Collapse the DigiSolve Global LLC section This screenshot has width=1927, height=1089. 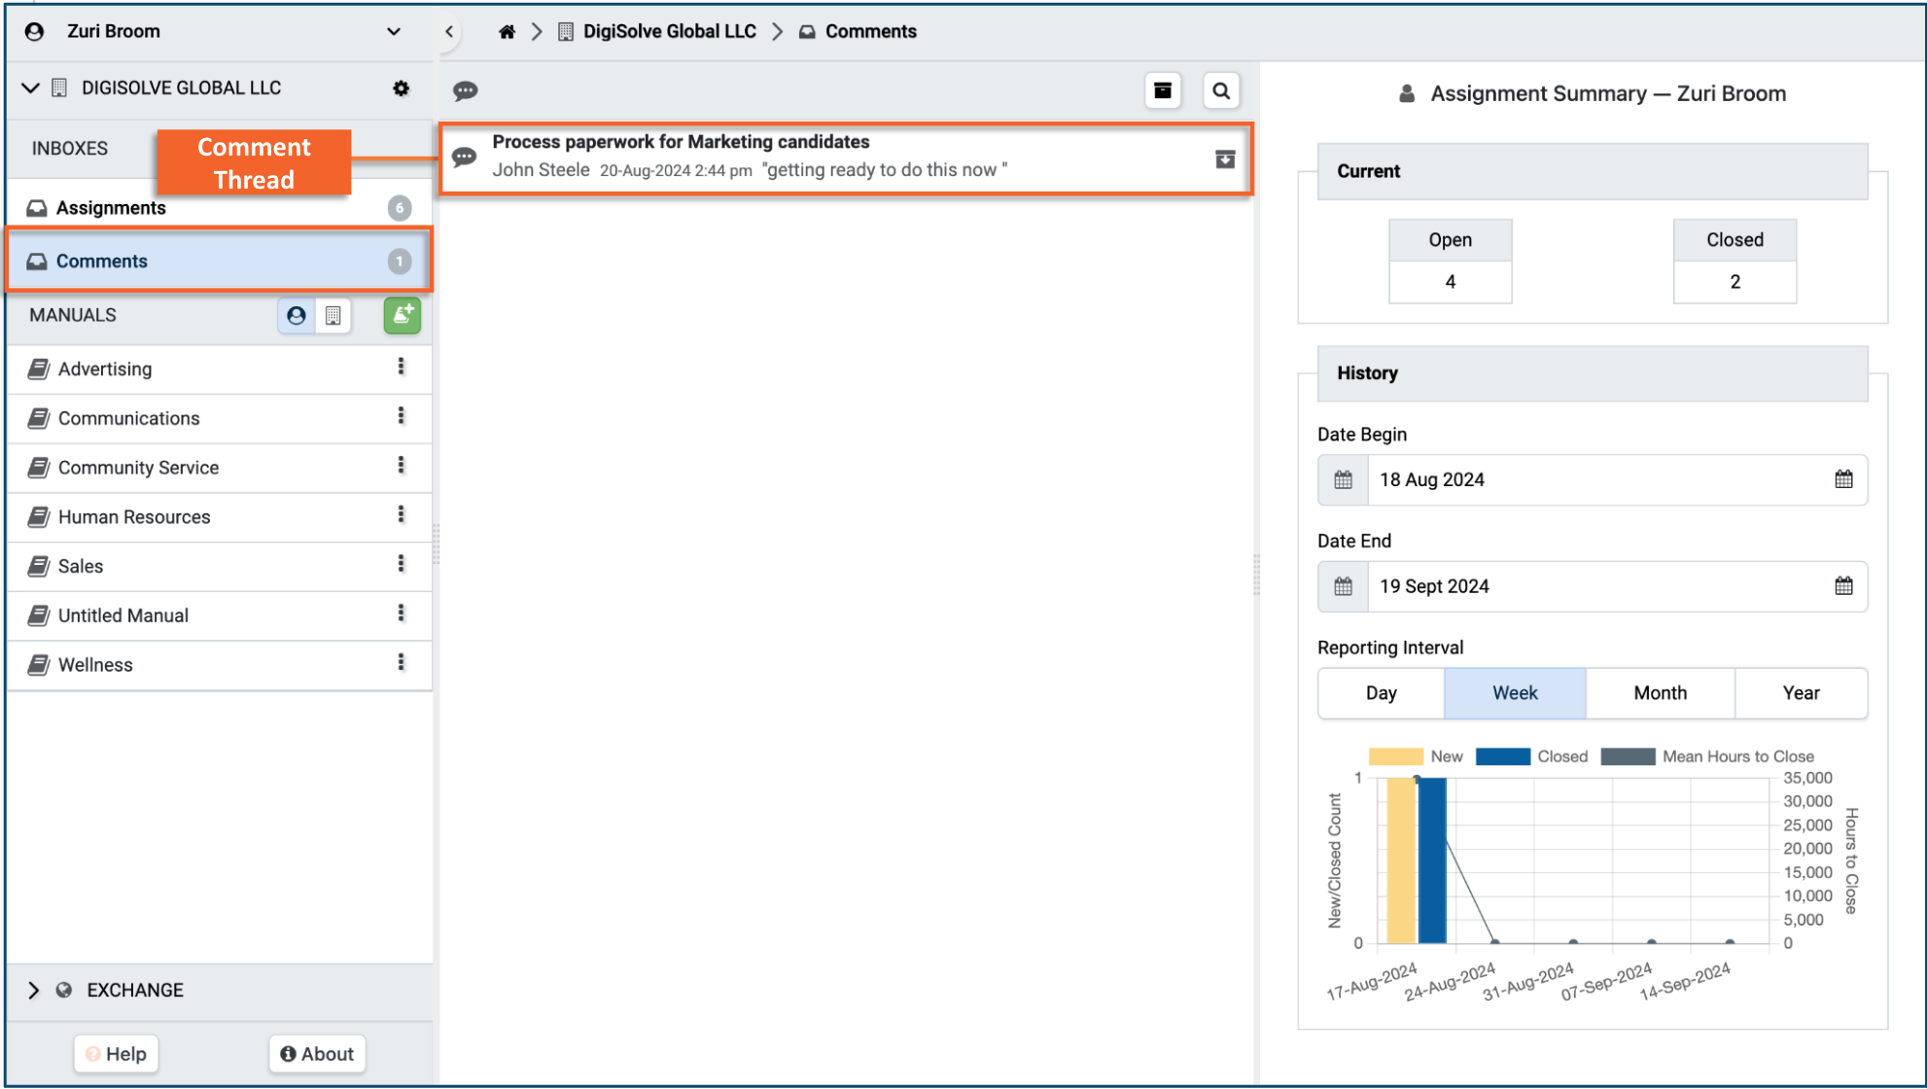coord(30,88)
